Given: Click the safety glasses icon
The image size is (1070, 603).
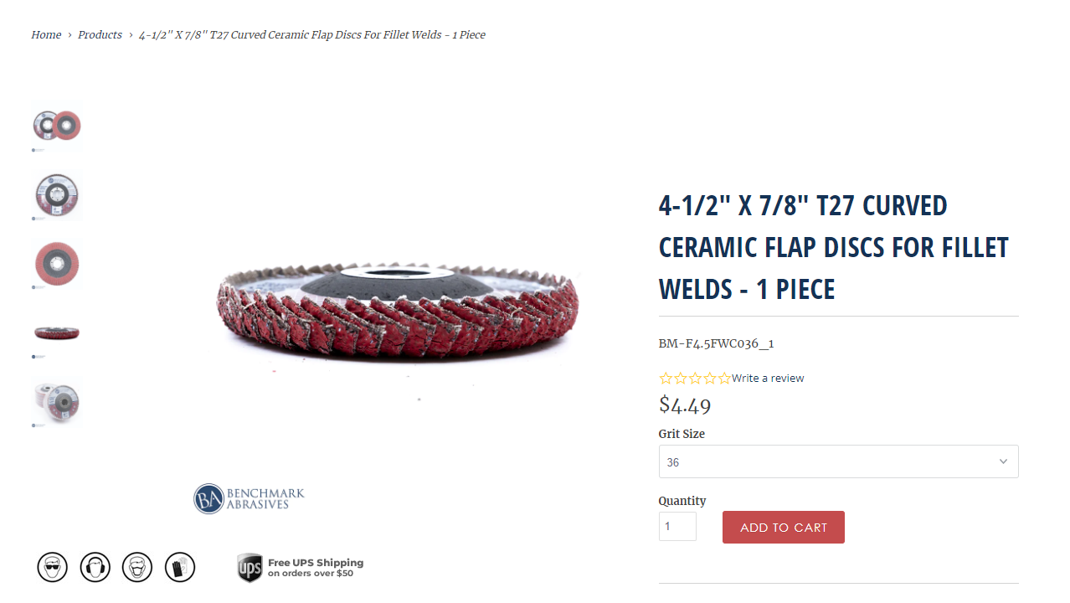Looking at the screenshot, I should [52, 567].
